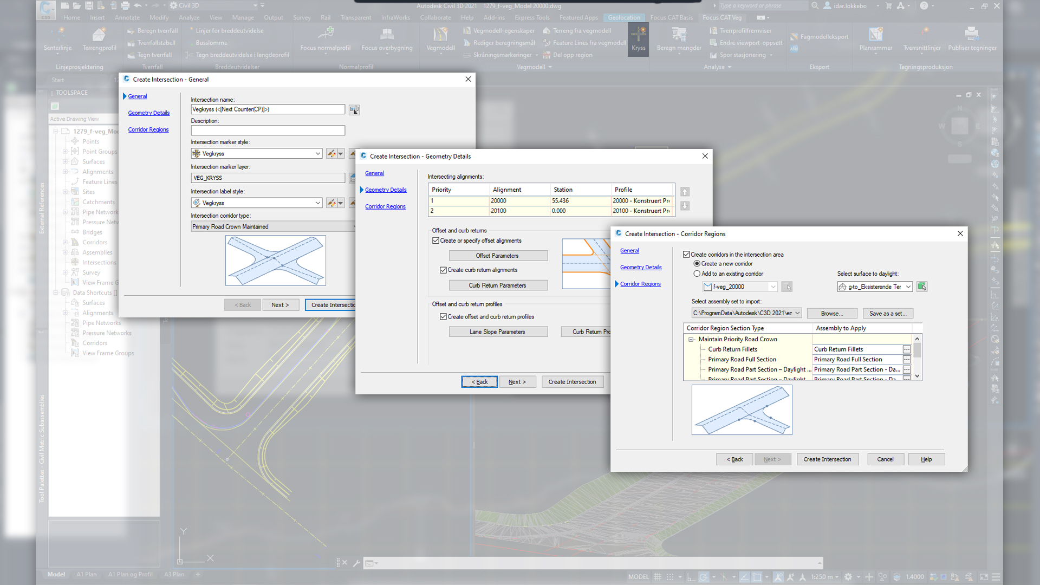Pick daylight surface from drawing icon
The height and width of the screenshot is (585, 1040).
[x=922, y=287]
